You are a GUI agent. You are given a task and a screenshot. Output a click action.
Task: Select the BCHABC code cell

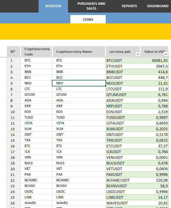(37, 180)
